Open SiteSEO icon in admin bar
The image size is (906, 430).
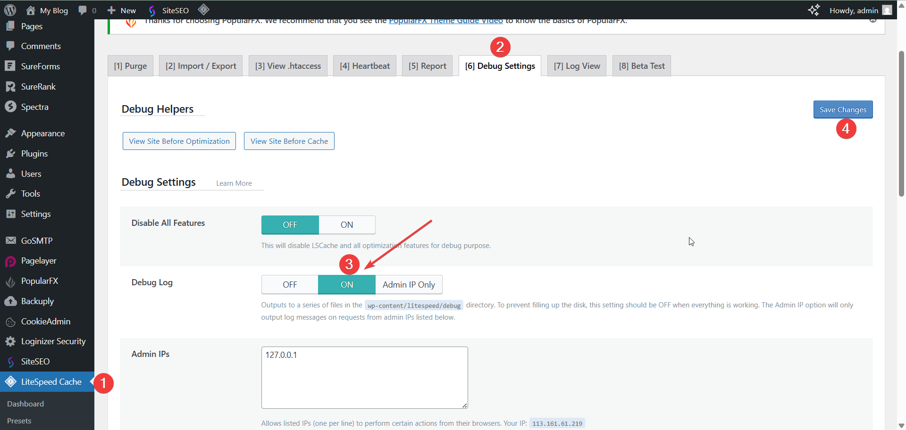click(x=152, y=10)
